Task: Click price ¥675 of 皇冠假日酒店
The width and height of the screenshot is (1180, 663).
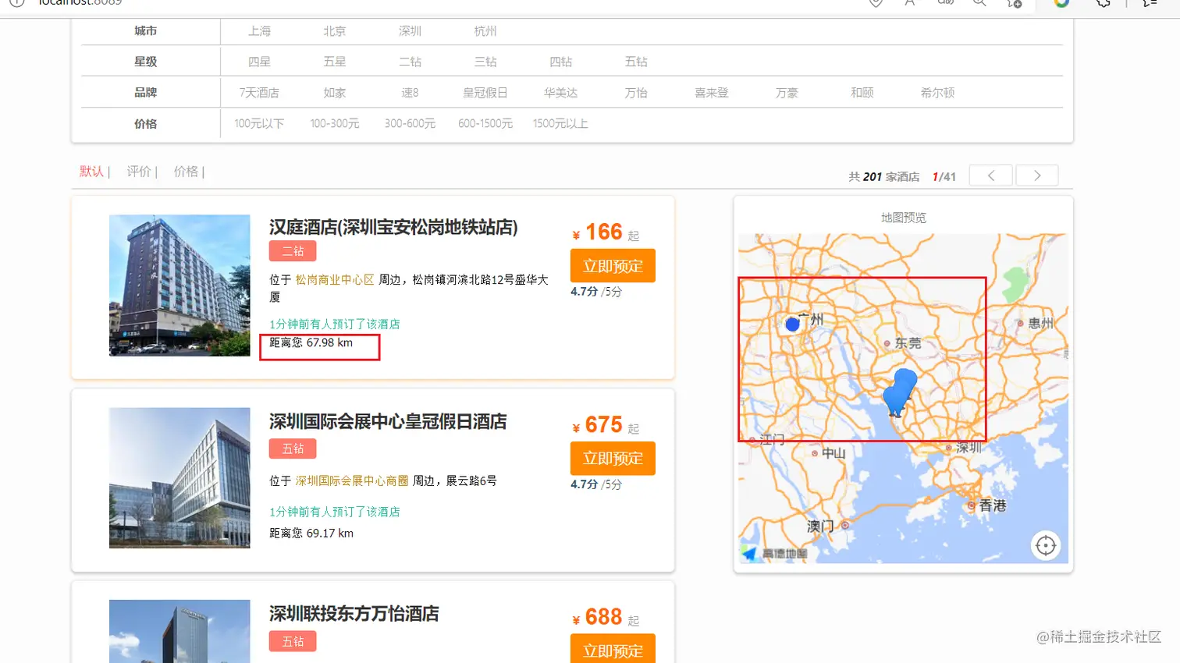Action: click(598, 425)
